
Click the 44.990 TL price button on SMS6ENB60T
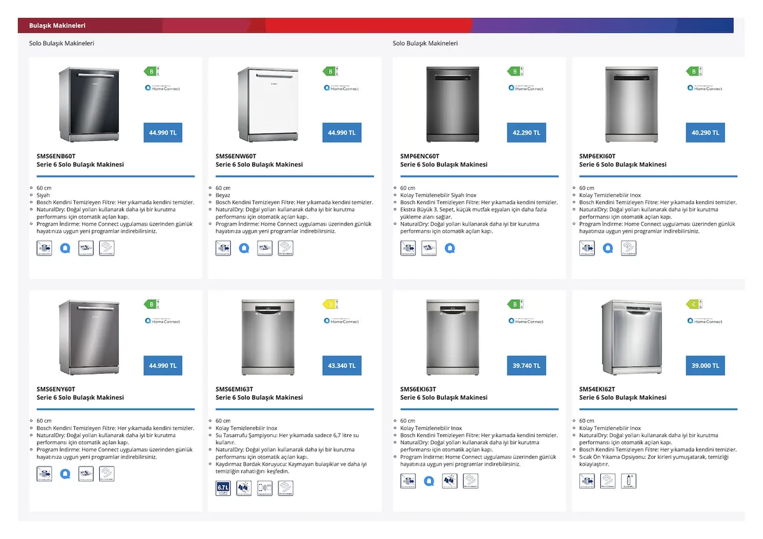point(163,132)
